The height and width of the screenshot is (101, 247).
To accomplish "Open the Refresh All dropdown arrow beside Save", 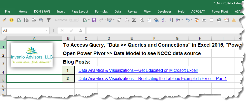I will pyautogui.click(x=89, y=20).
